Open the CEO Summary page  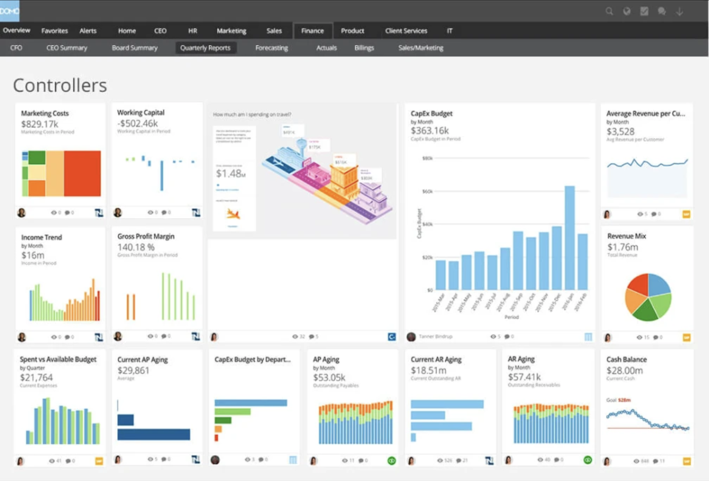(66, 47)
